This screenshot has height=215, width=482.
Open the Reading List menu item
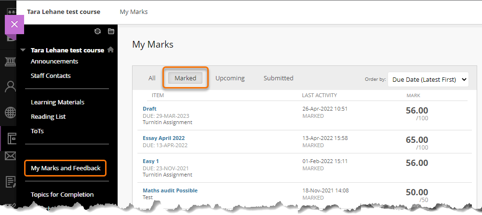(48, 116)
